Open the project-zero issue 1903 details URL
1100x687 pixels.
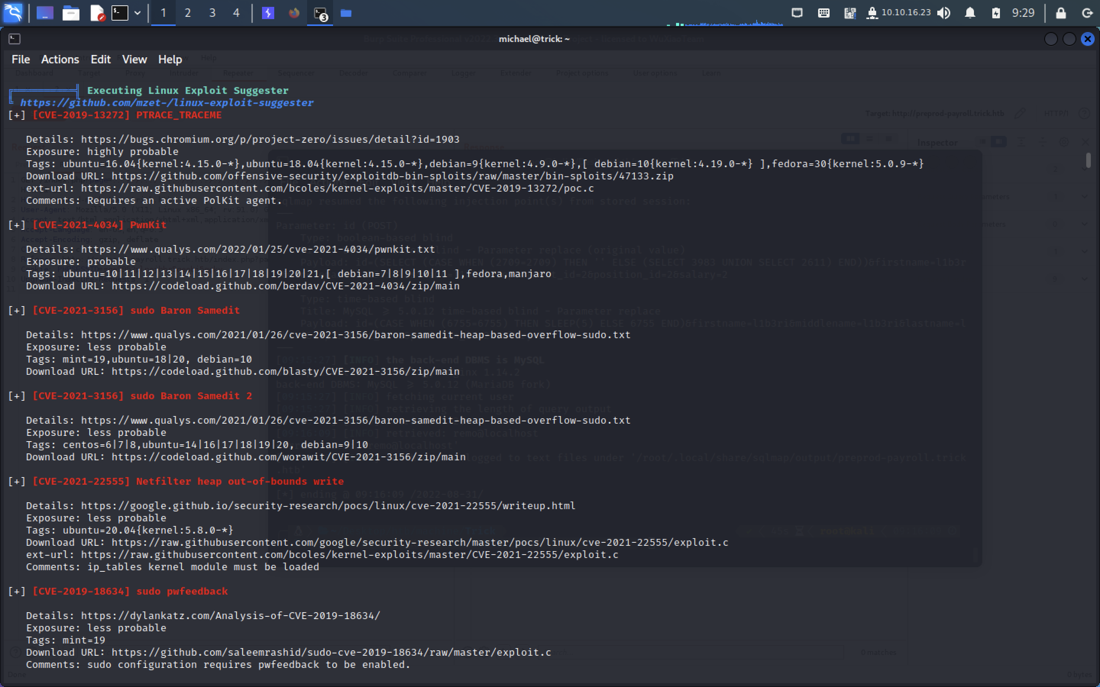coord(270,139)
